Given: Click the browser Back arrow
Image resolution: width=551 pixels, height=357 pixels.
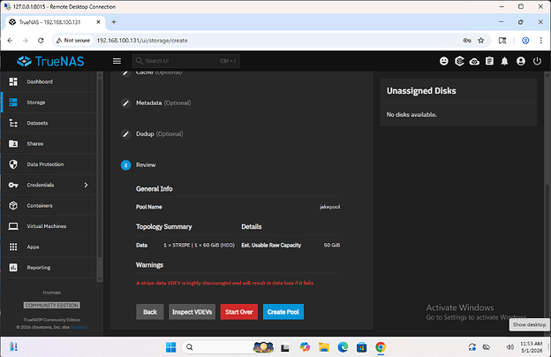Looking at the screenshot, I should pyautogui.click(x=10, y=41).
